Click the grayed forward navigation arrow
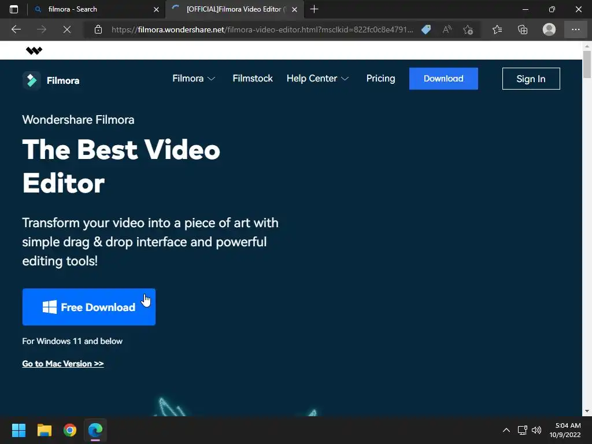Viewport: 592px width, 444px height. click(42, 29)
